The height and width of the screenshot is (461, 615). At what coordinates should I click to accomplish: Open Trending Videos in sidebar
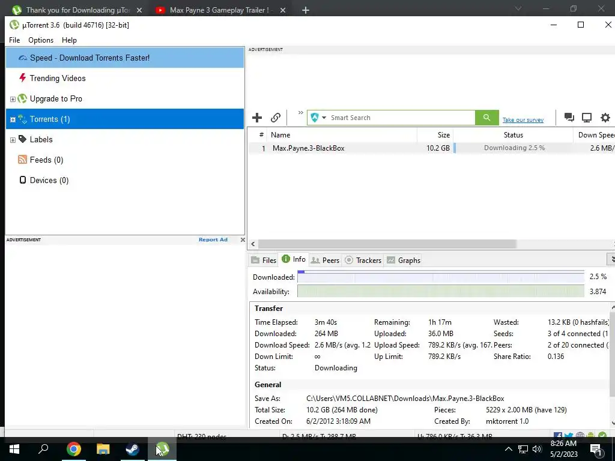[57, 78]
